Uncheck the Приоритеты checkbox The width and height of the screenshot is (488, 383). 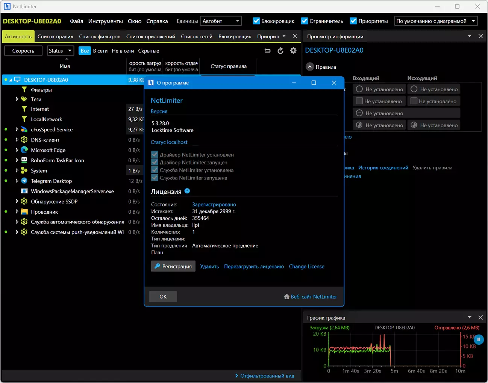(353, 21)
